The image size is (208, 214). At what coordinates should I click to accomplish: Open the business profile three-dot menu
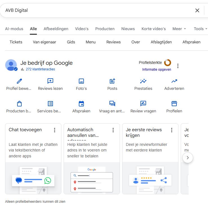click(x=178, y=66)
